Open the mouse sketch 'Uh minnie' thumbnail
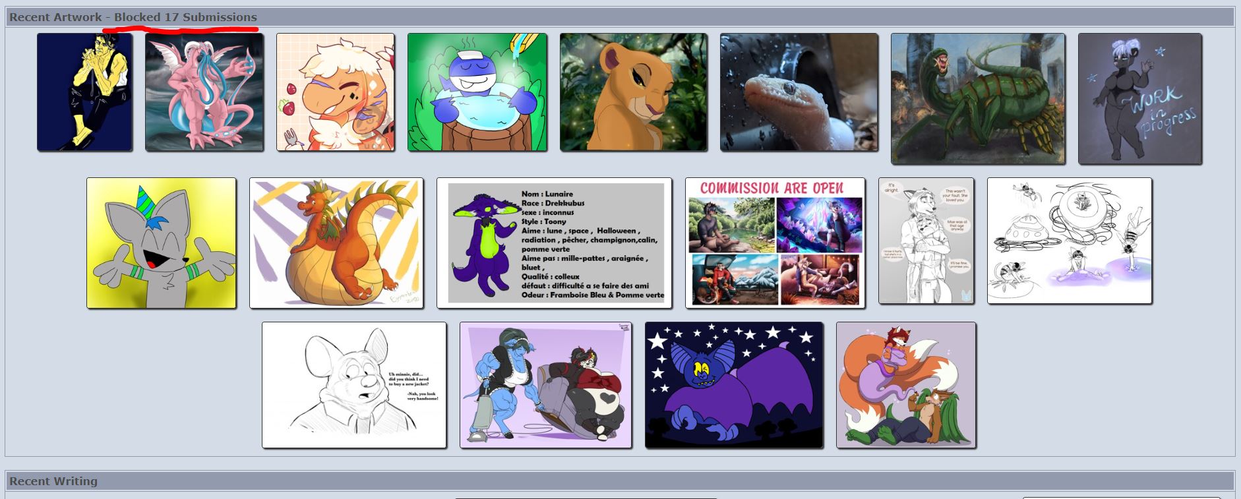 tap(354, 385)
